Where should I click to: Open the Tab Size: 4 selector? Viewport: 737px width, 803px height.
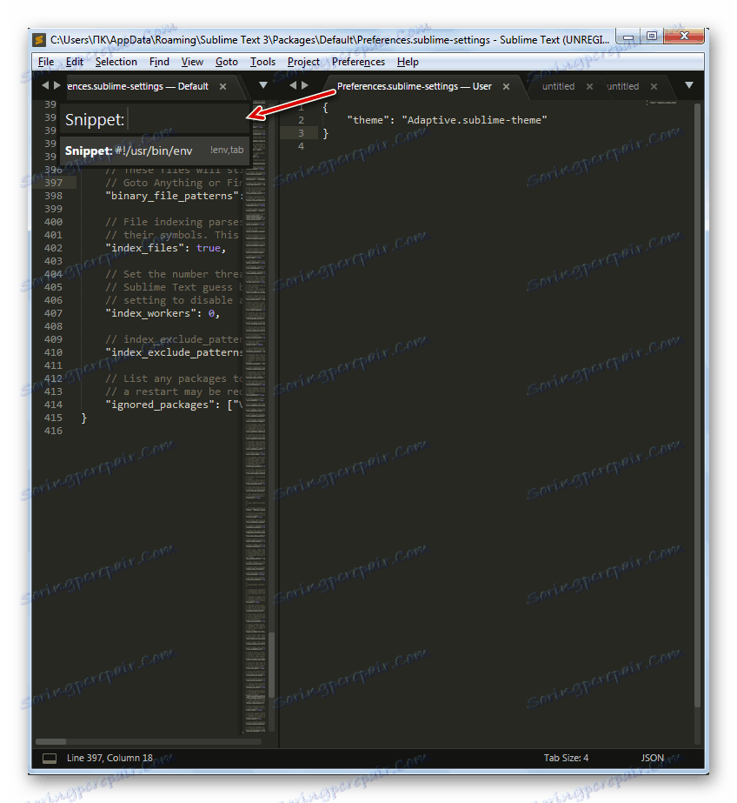(566, 758)
